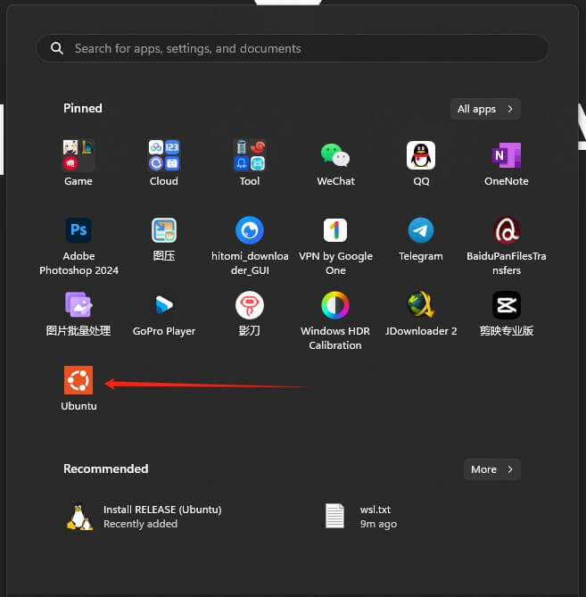Launch Telegram
Viewport: 586px width, 597px height.
(421, 239)
